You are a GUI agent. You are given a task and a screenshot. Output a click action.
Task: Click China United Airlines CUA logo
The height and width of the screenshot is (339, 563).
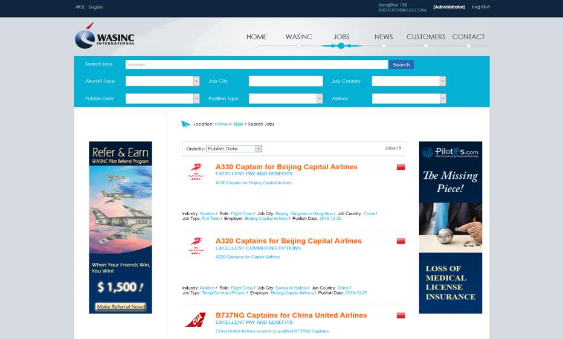[195, 320]
